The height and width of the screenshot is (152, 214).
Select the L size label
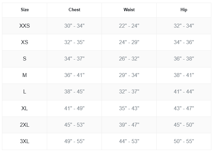(x=25, y=92)
